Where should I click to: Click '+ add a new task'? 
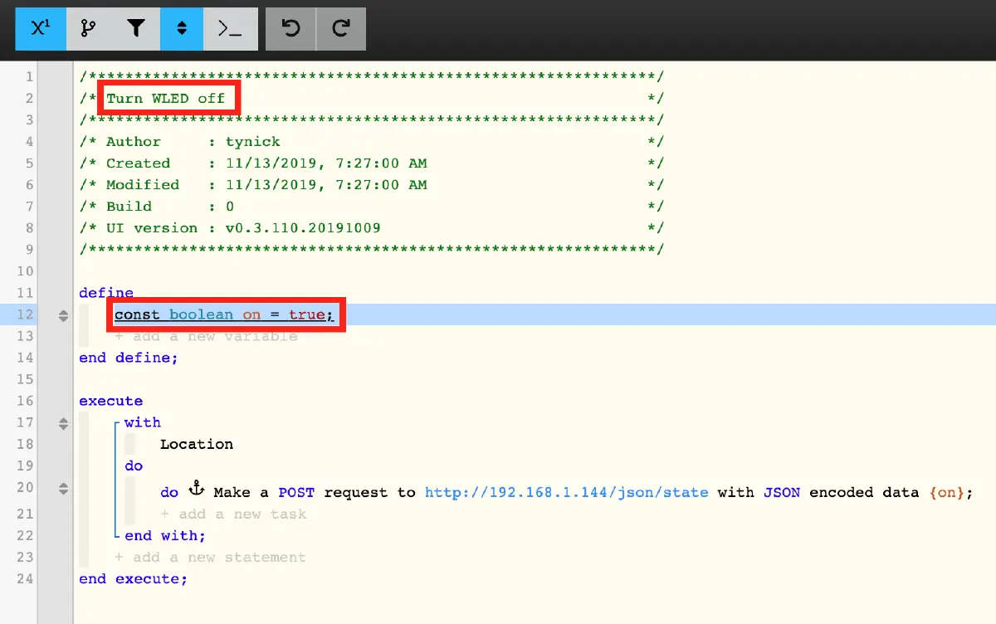(233, 514)
